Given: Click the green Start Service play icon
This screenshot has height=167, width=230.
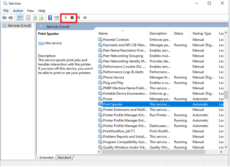Looking at the screenshot, I should pyautogui.click(x=66, y=18).
